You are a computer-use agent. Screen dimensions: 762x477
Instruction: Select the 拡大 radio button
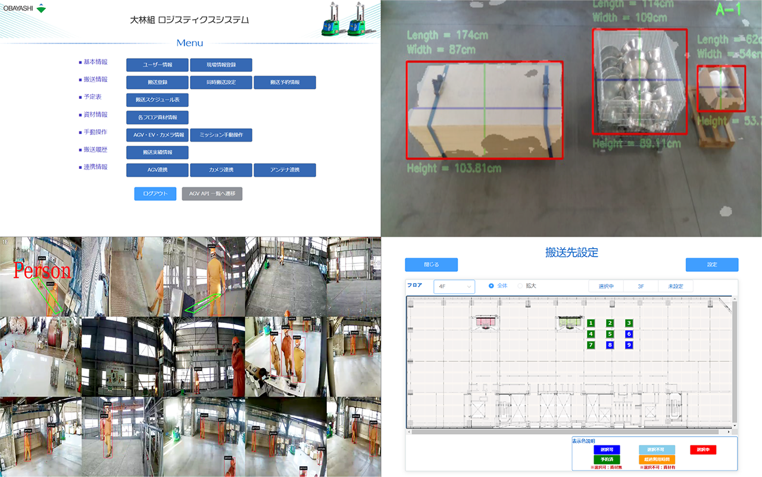520,286
